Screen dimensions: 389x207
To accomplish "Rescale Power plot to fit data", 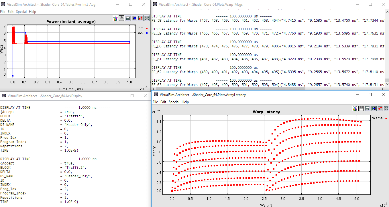I will pyautogui.click(x=147, y=18).
